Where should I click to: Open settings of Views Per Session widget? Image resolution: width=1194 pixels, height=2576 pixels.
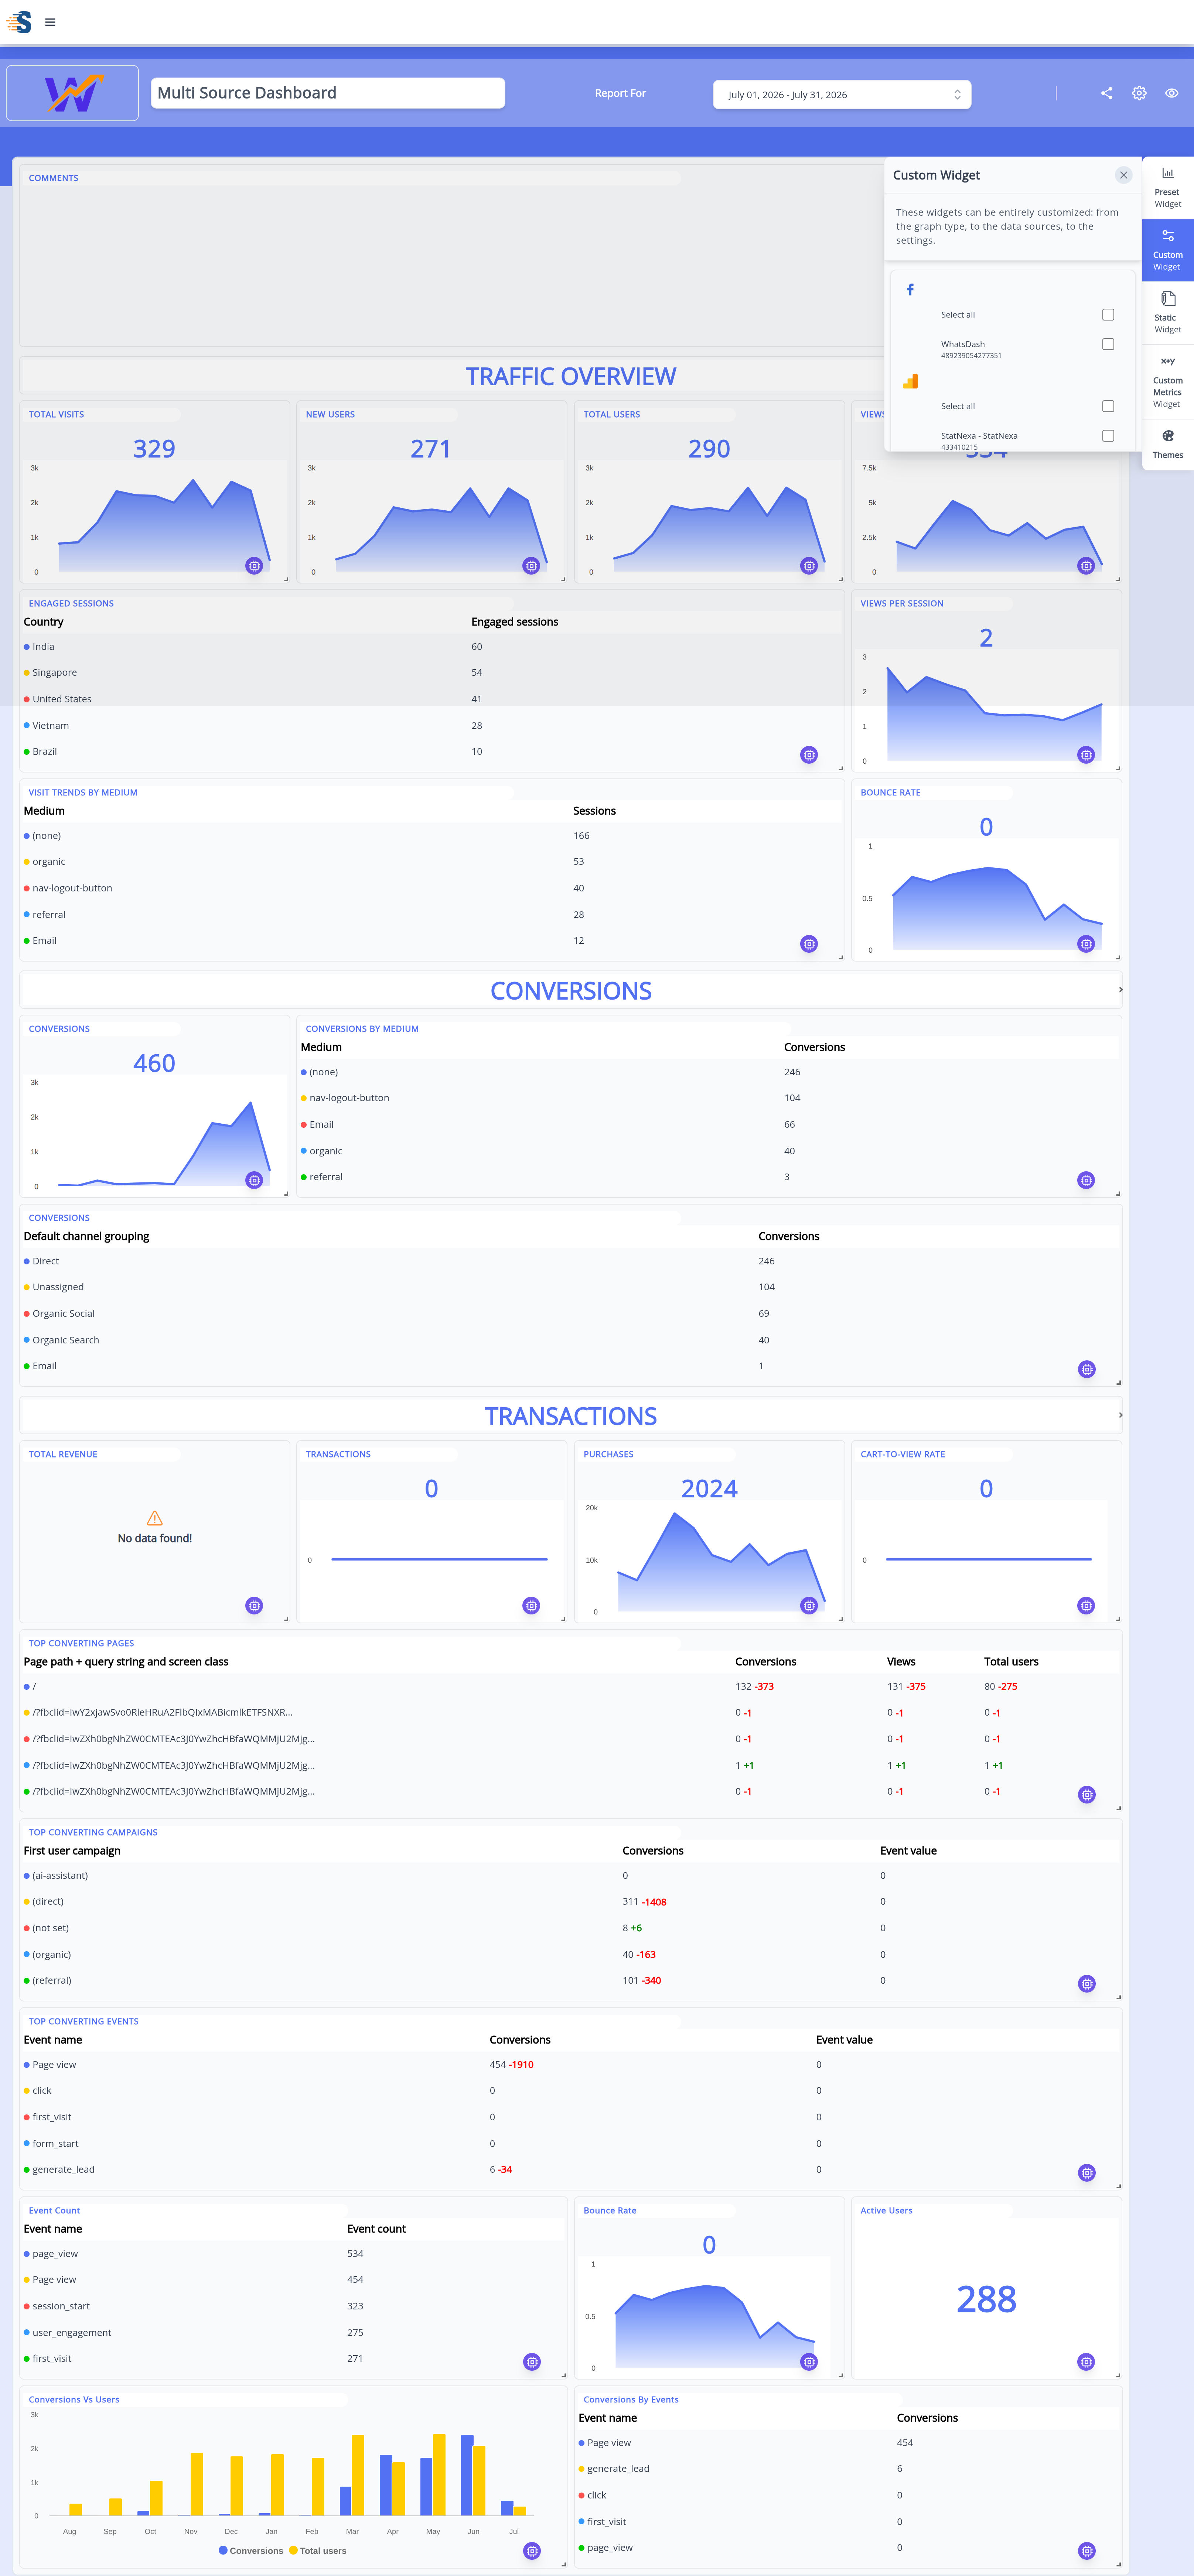pos(1086,755)
